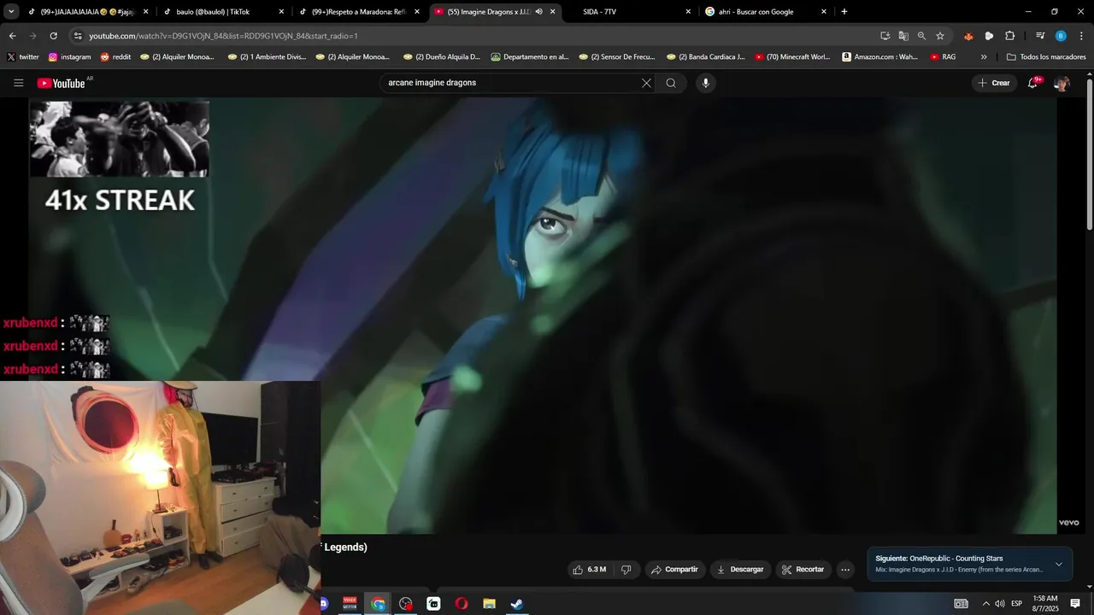Open twitter bookmark
The width and height of the screenshot is (1094, 615).
23,57
